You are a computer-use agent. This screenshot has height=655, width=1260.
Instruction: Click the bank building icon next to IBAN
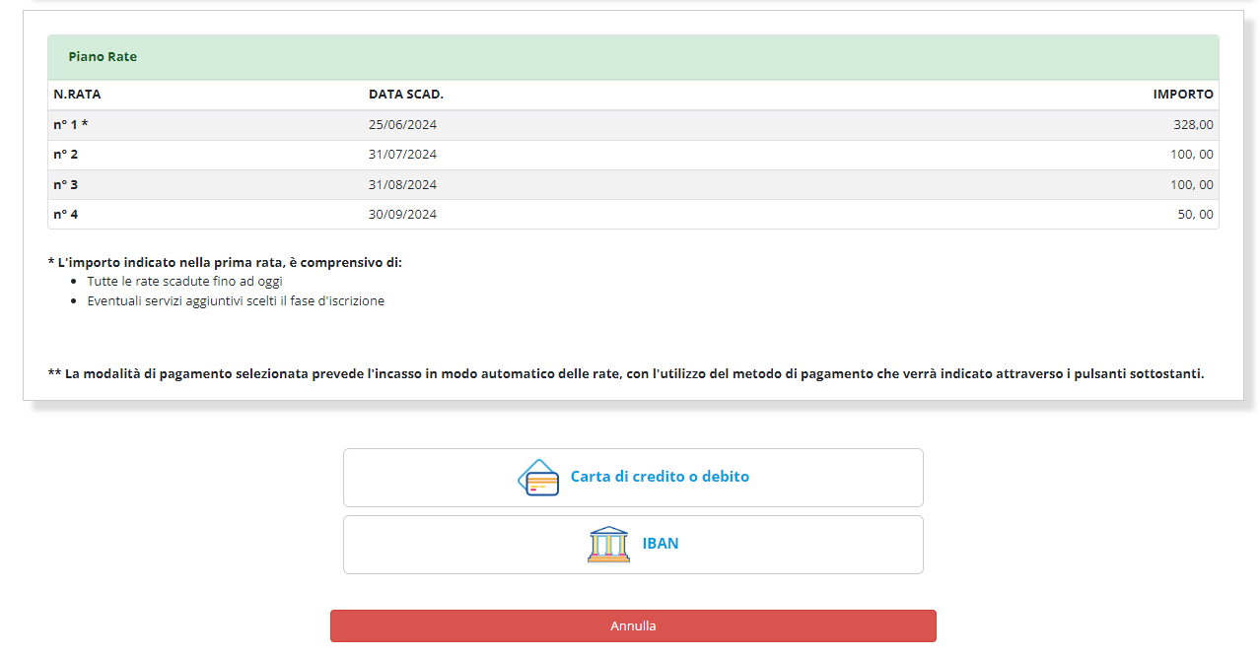(x=608, y=543)
